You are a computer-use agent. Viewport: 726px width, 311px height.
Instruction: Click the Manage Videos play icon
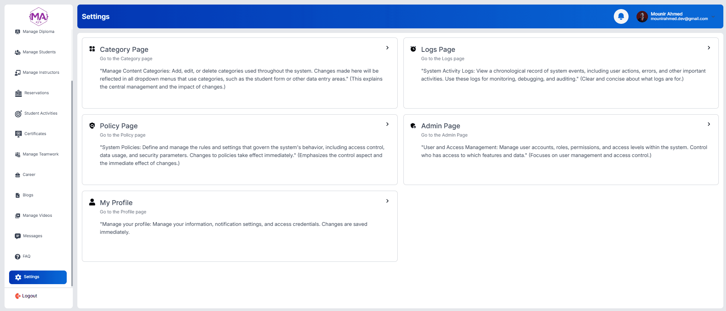pyautogui.click(x=17, y=216)
